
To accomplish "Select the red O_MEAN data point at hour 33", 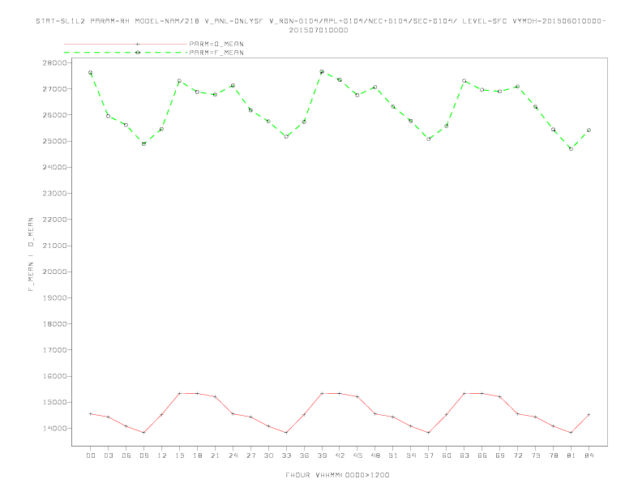I will (286, 433).
